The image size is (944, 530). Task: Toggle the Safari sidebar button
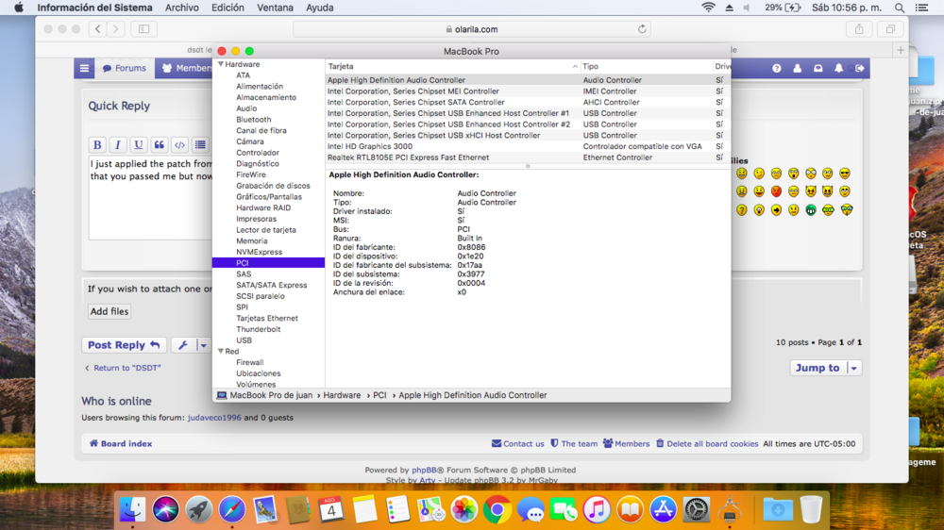click(143, 29)
